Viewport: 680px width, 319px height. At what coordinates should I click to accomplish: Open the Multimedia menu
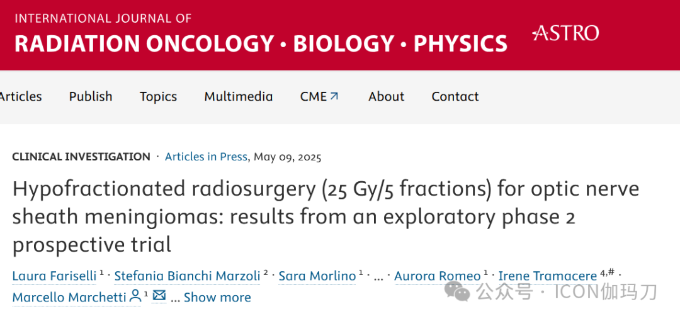(x=238, y=96)
